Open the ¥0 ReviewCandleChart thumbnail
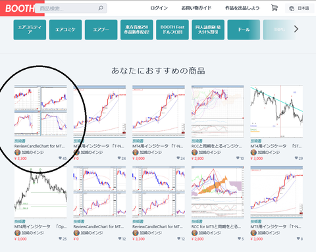The image size is (316, 252). (99, 192)
